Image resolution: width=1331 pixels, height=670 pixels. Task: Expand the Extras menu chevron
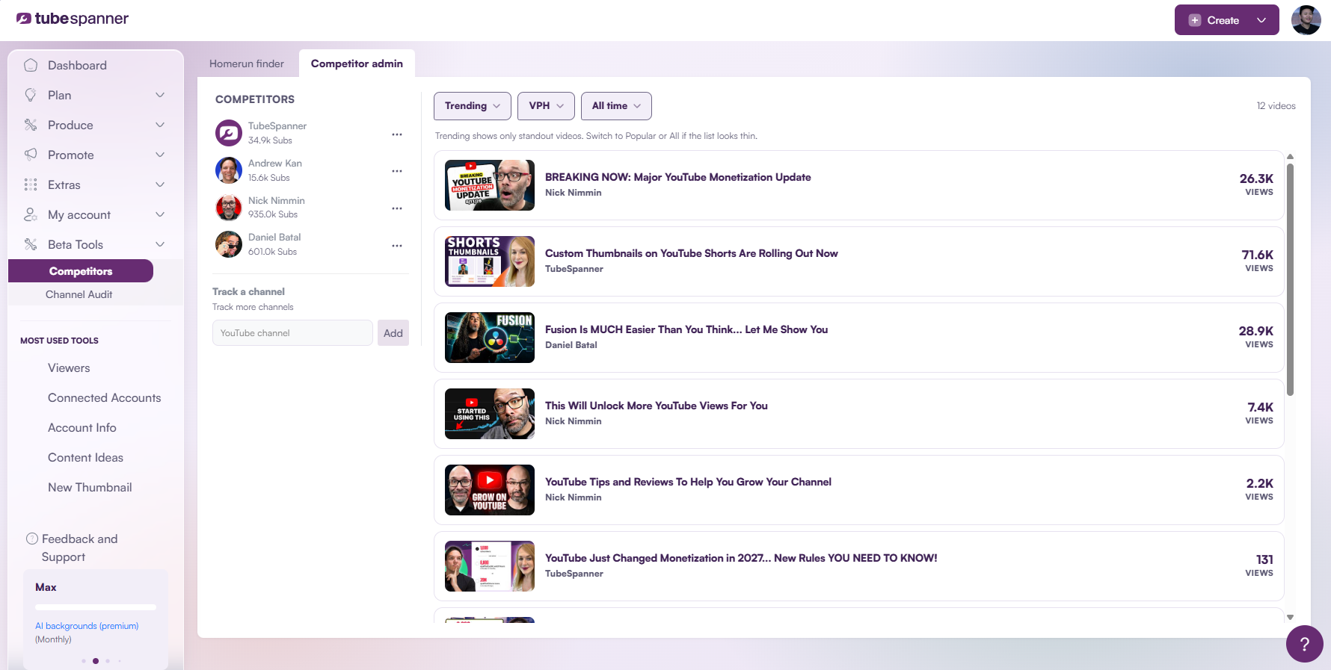click(x=160, y=184)
